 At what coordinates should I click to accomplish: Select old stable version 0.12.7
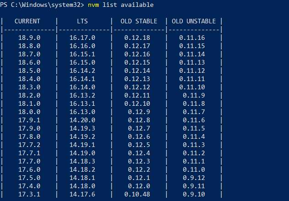pos(139,128)
